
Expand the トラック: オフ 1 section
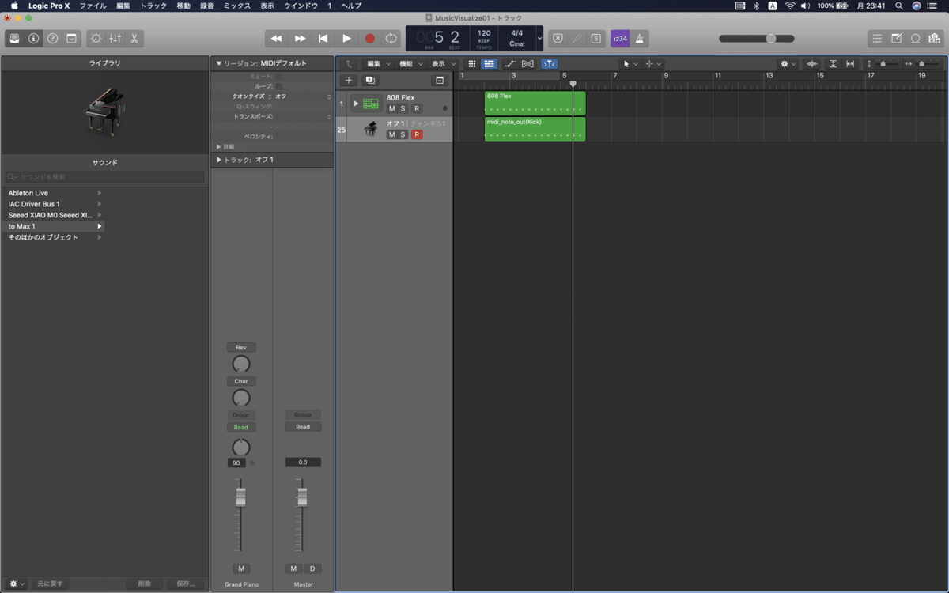(219, 160)
